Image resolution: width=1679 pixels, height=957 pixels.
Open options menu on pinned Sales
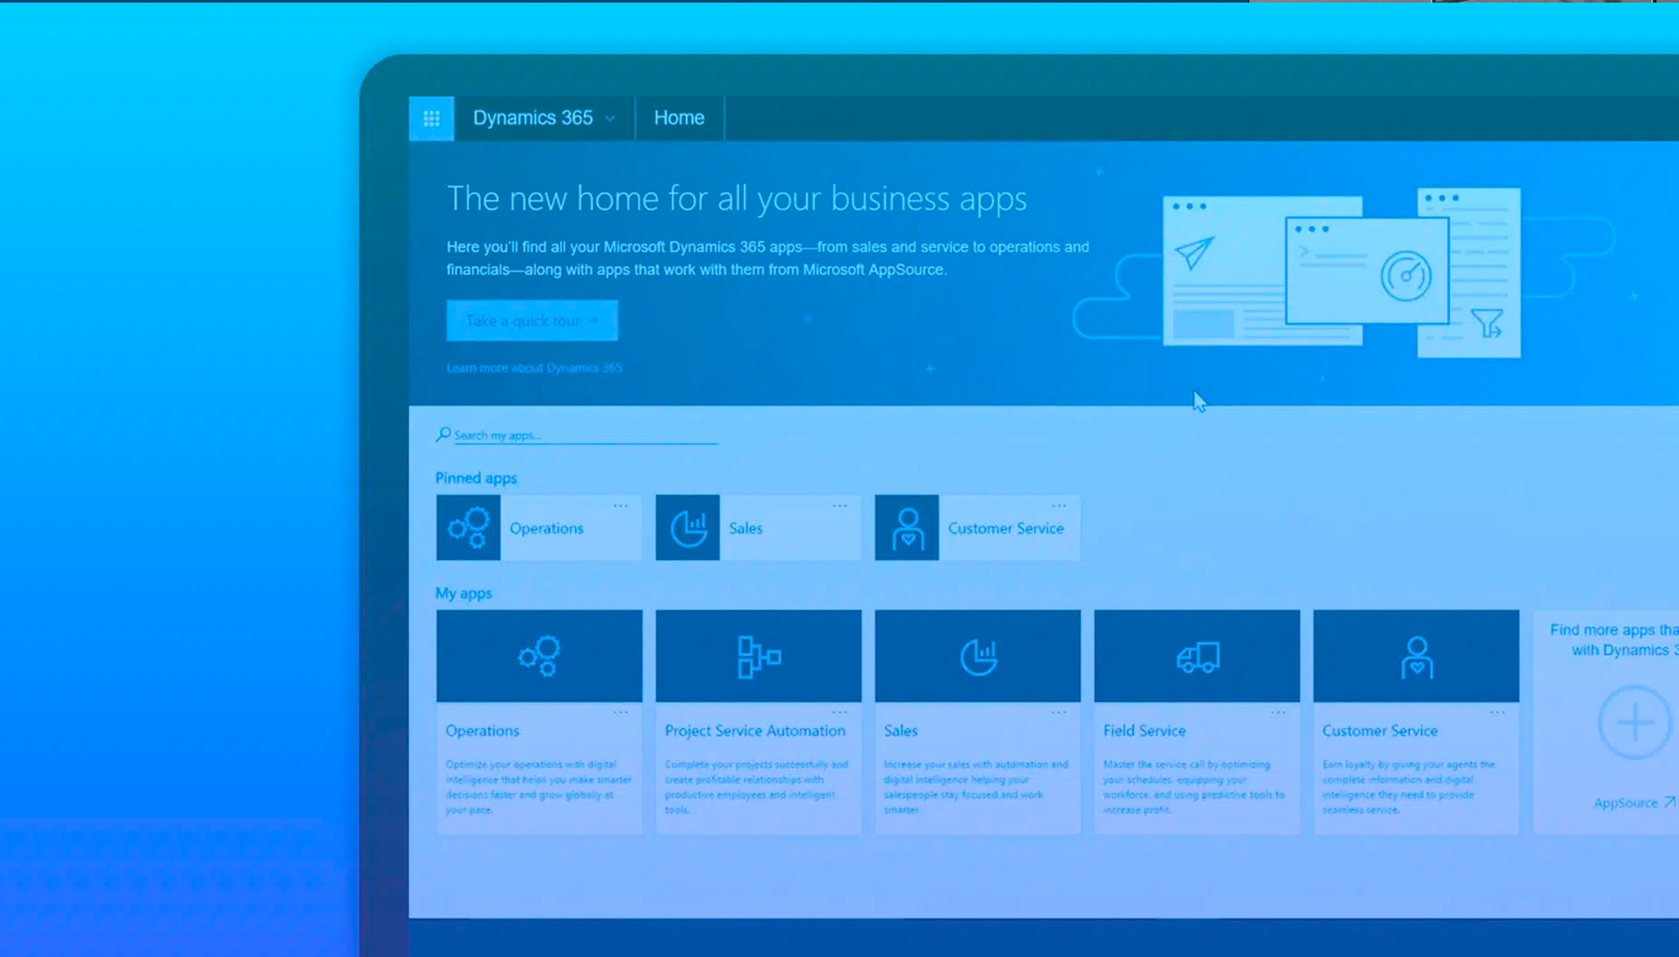click(x=840, y=505)
